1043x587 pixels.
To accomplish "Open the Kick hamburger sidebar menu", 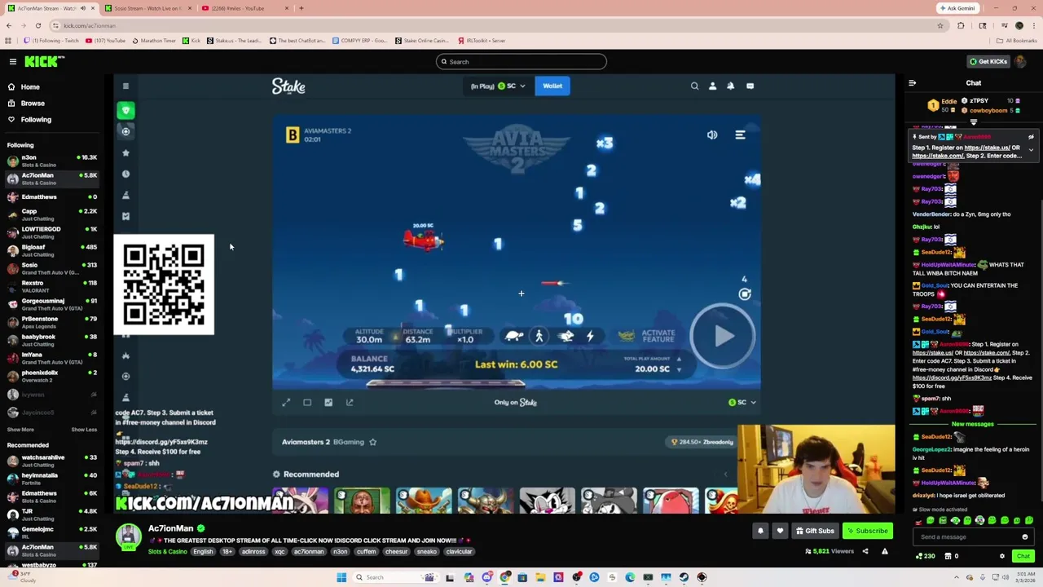I will (x=13, y=61).
